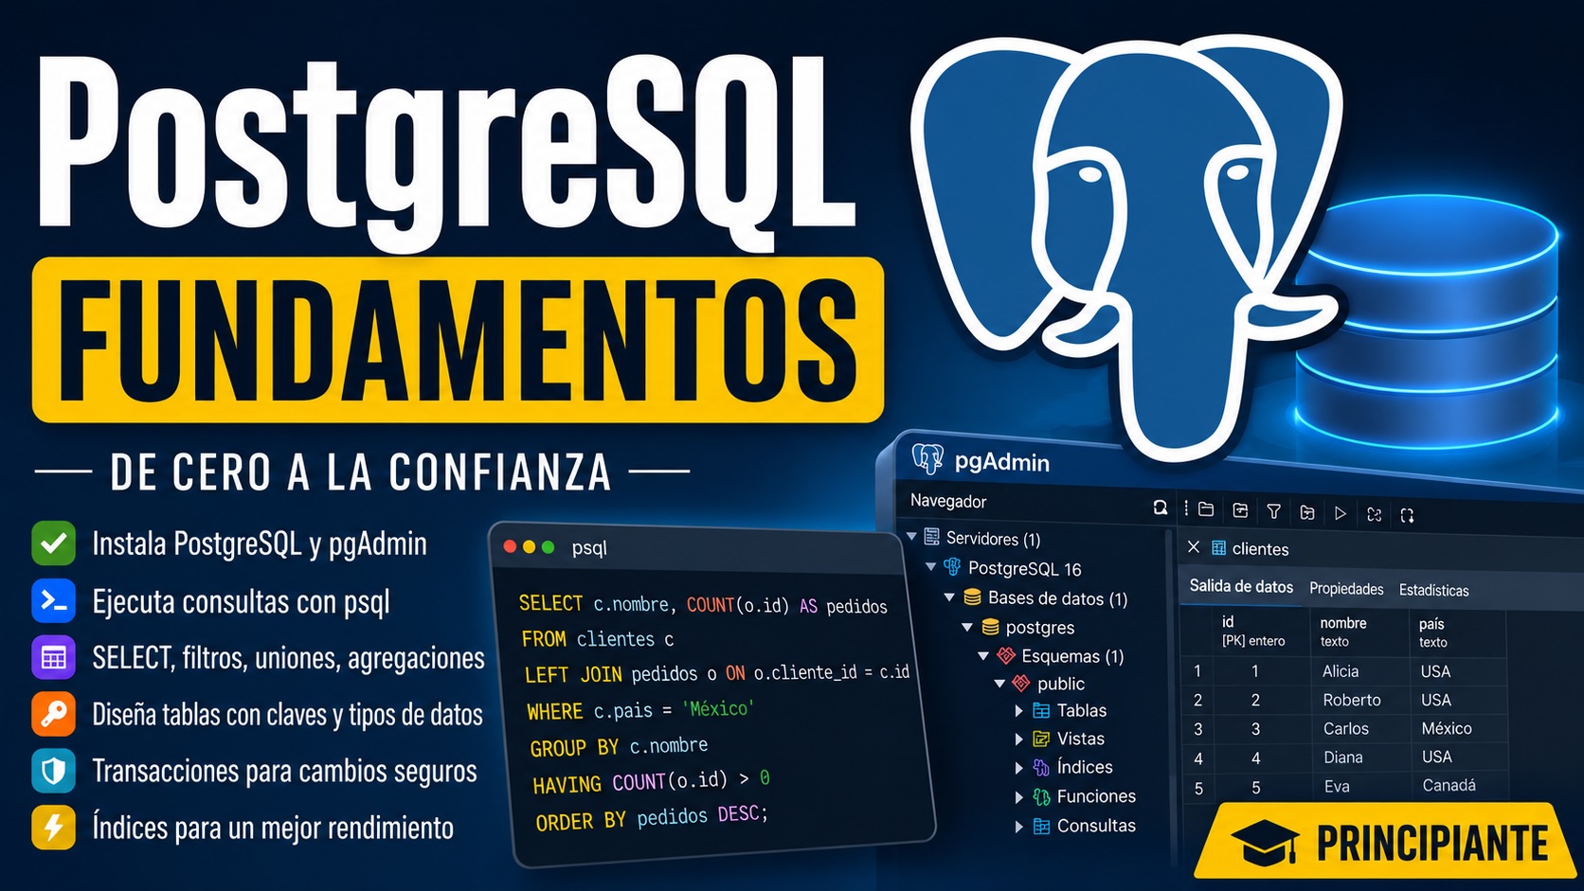Click the red diamond icon beside public

pyautogui.click(x=1021, y=683)
